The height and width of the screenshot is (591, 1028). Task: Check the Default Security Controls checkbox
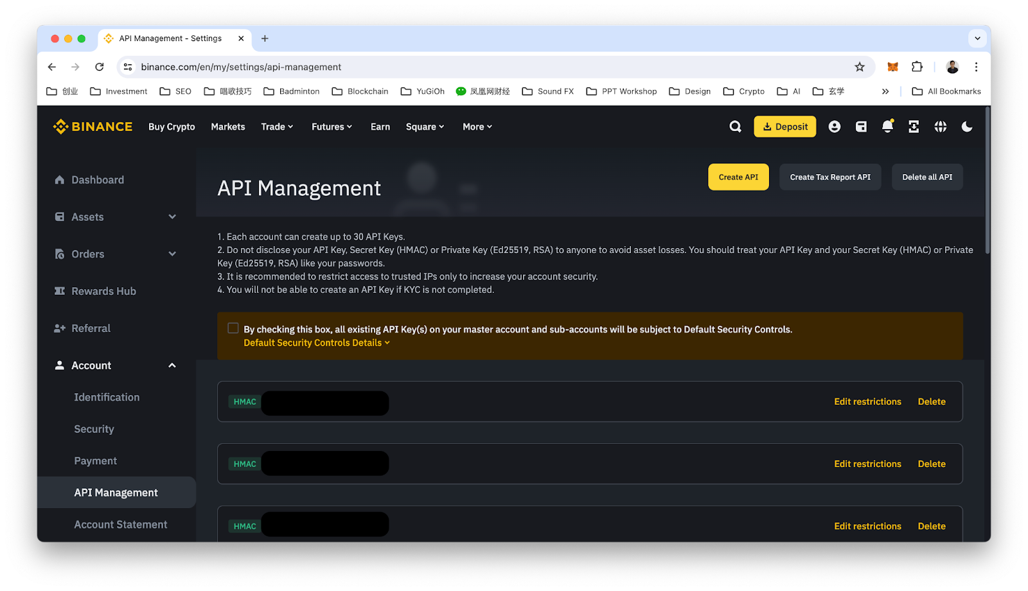pyautogui.click(x=233, y=328)
